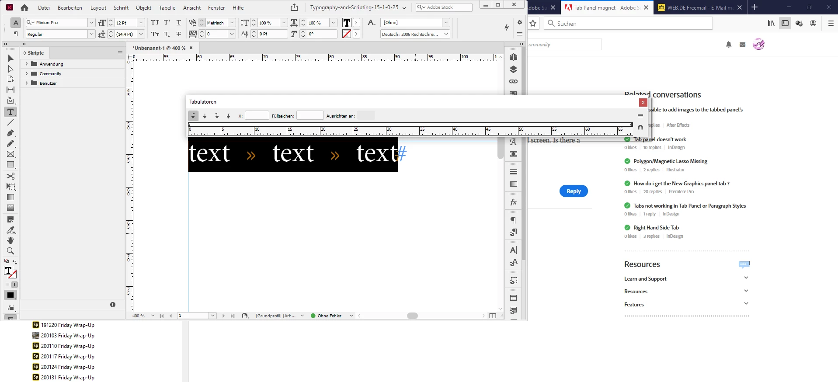838x382 pixels.
Task: Open the 12 Pt font size dropdown
Action: tap(141, 23)
